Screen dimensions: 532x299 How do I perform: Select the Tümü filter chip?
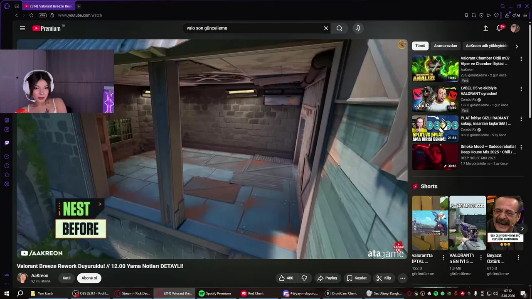tap(420, 46)
